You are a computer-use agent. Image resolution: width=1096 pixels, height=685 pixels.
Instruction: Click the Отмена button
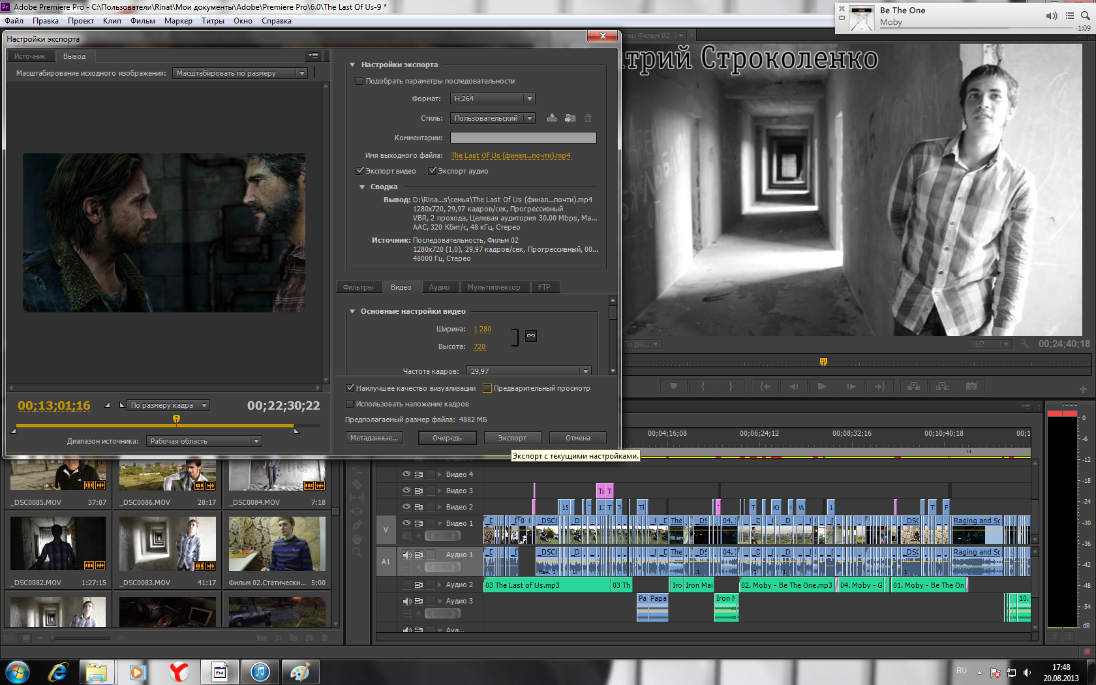click(x=578, y=438)
